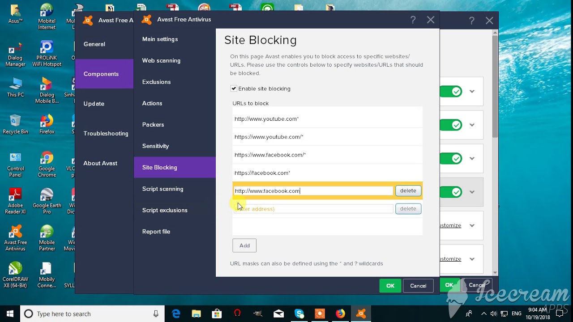Click the Windows taskbar search box
The height and width of the screenshot is (322, 573).
coord(92,314)
